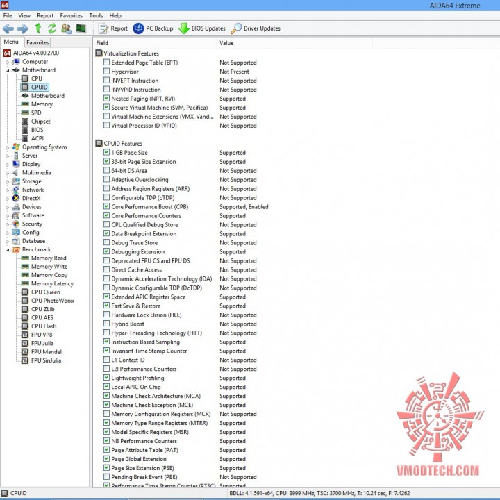Click the Back navigation arrow
This screenshot has height=500, width=500.
point(8,28)
